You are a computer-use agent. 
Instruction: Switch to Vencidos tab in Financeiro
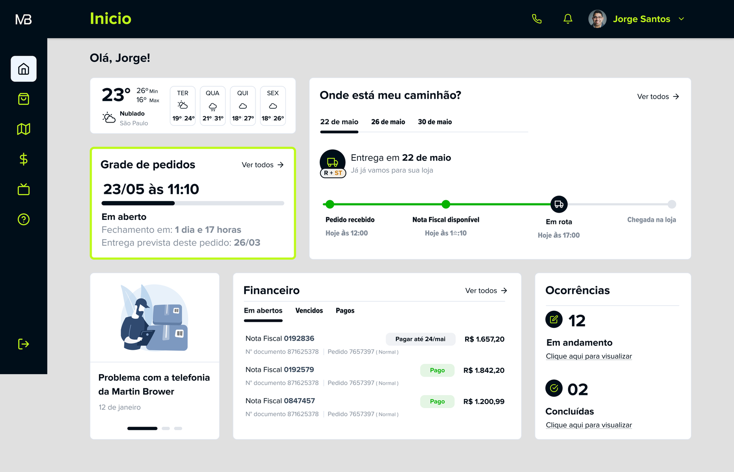(x=309, y=311)
